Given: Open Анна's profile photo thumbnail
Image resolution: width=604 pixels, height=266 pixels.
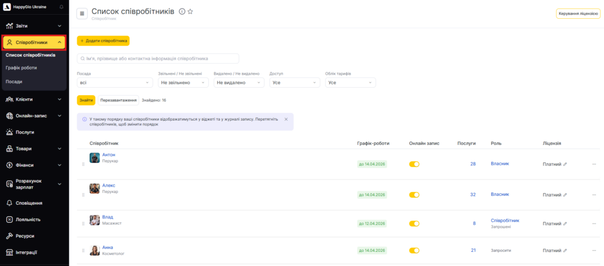Looking at the screenshot, I should click(x=94, y=251).
